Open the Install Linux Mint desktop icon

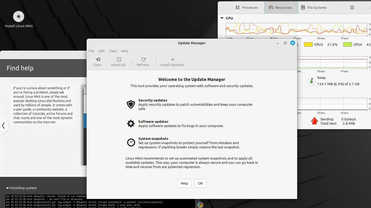click(x=19, y=19)
